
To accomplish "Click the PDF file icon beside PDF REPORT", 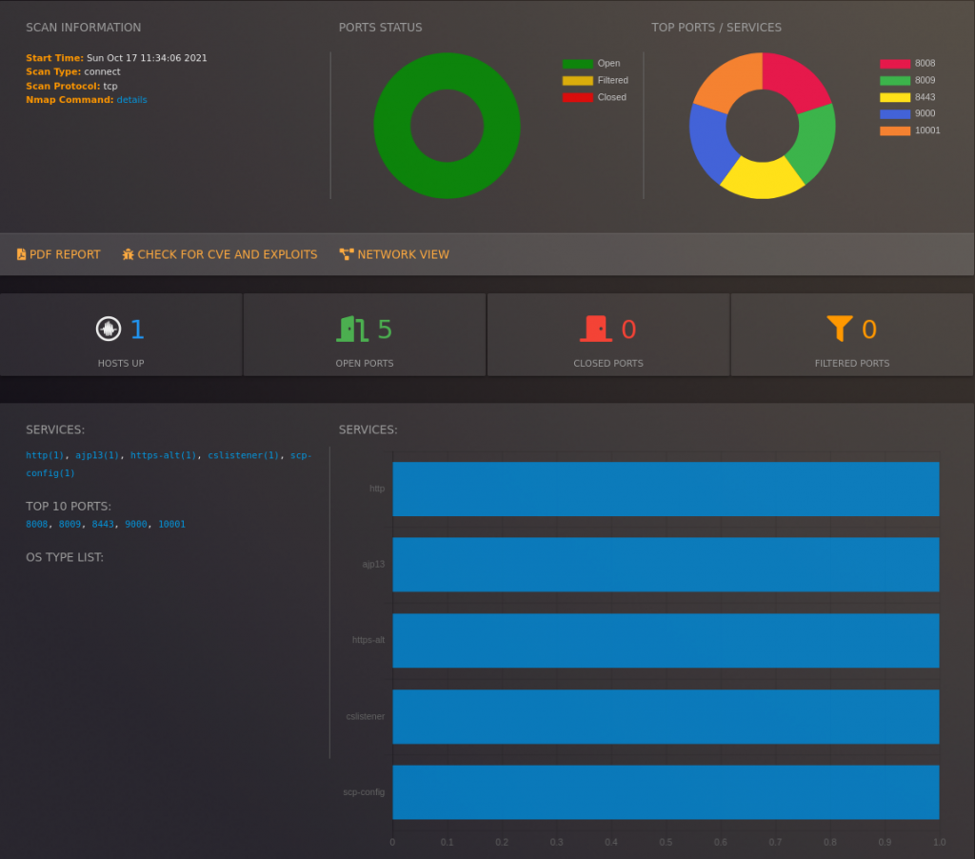I will coord(21,254).
